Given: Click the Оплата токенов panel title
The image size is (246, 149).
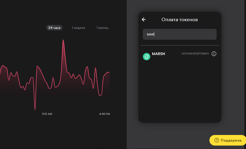Looking at the screenshot, I should 180,20.
